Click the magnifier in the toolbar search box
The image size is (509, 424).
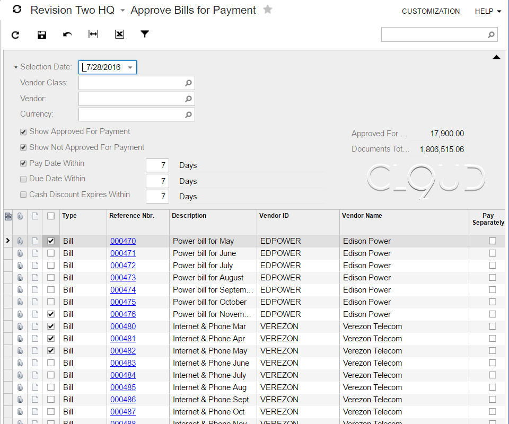pos(491,34)
